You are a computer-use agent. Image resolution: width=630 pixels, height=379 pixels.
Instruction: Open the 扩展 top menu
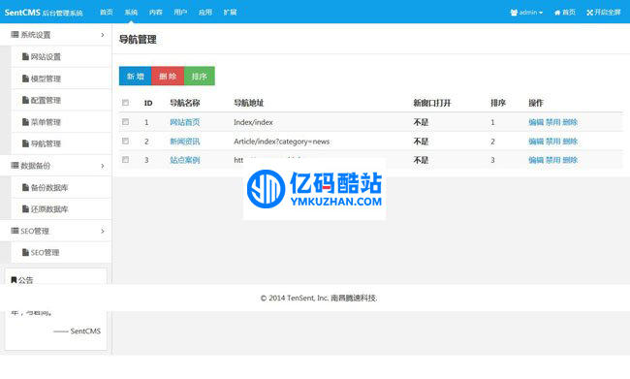tap(230, 12)
